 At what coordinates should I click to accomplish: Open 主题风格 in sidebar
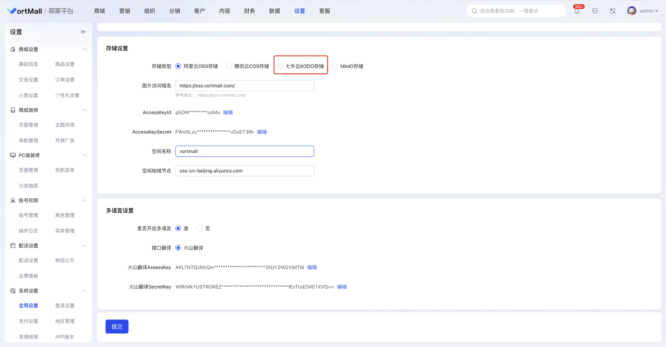65,125
